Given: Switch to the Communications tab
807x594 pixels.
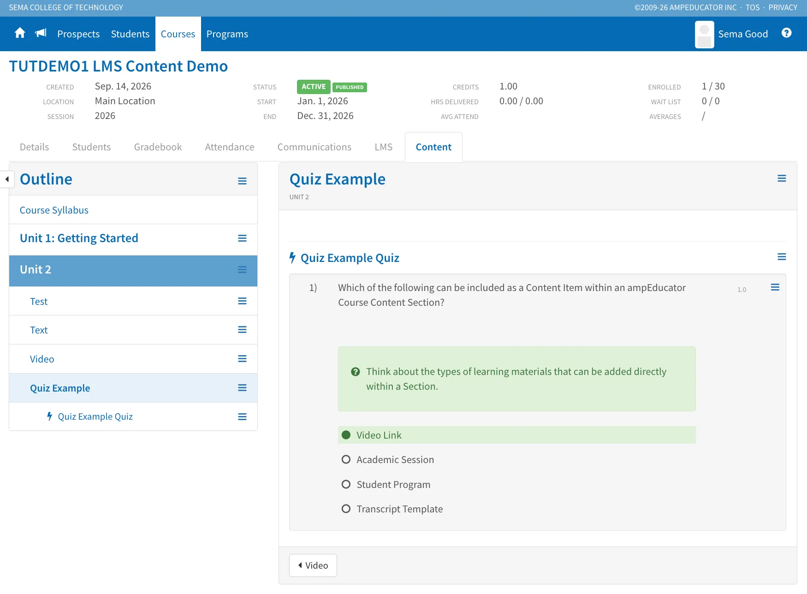Looking at the screenshot, I should tap(314, 147).
